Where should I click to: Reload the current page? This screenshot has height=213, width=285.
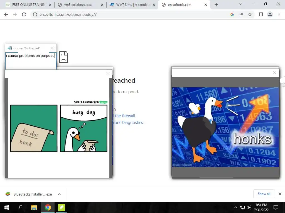click(x=24, y=14)
